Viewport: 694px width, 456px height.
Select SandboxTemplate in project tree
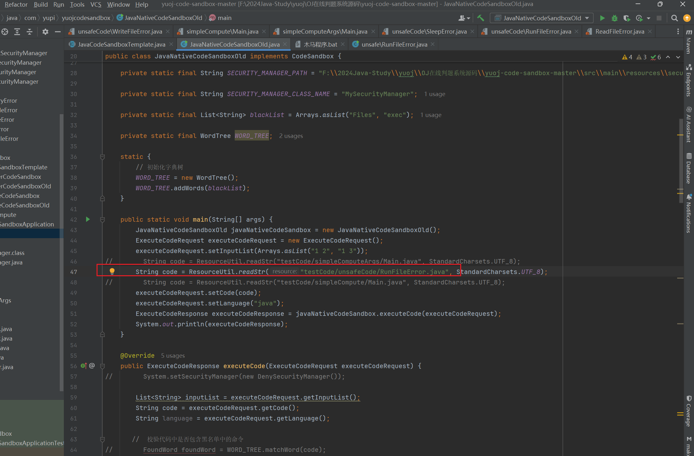(x=24, y=167)
